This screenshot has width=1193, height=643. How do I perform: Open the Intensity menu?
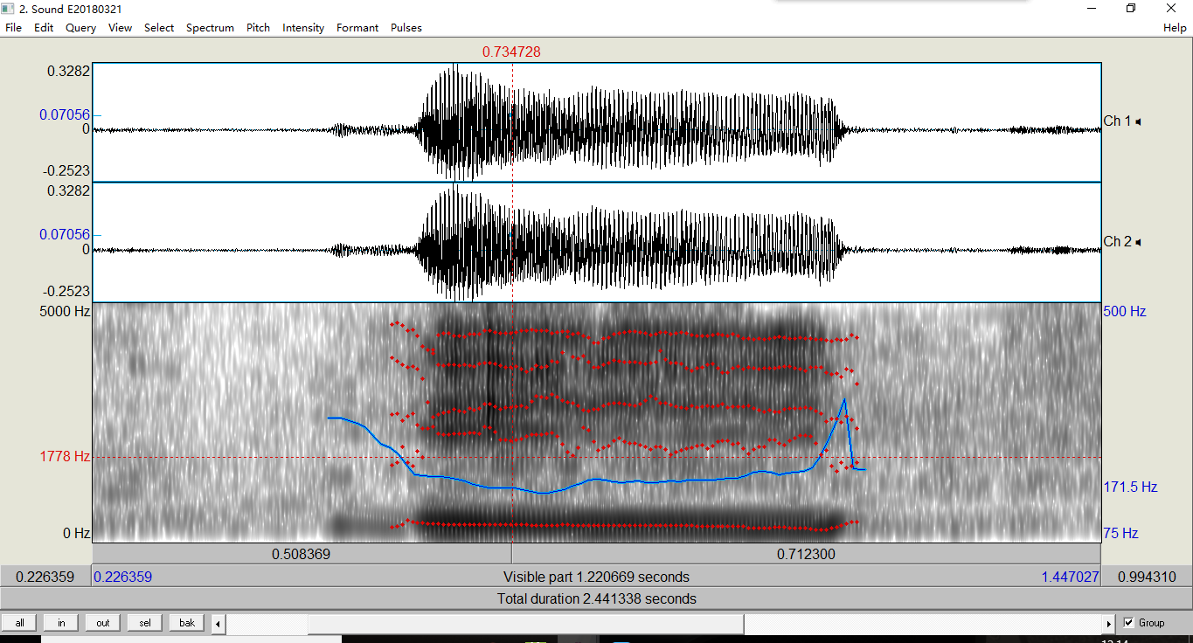click(303, 28)
